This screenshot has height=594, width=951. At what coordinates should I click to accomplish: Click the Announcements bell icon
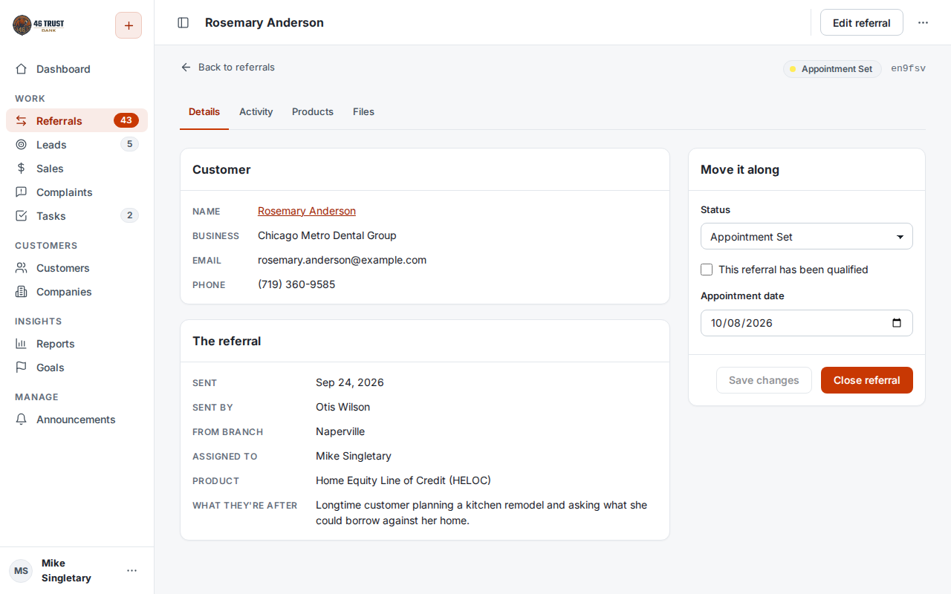[22, 420]
